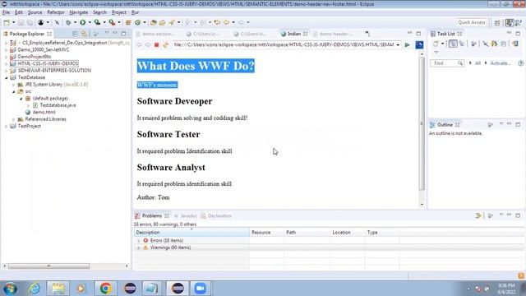Open New Task dropdown arrow in Task List

pos(442,44)
